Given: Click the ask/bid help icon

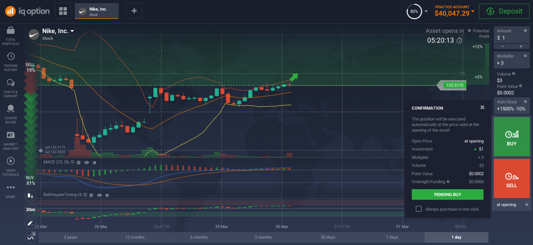Looking at the screenshot, I should coord(41,150).
